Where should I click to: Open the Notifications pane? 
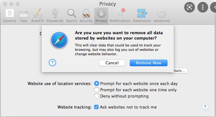pos(120,15)
